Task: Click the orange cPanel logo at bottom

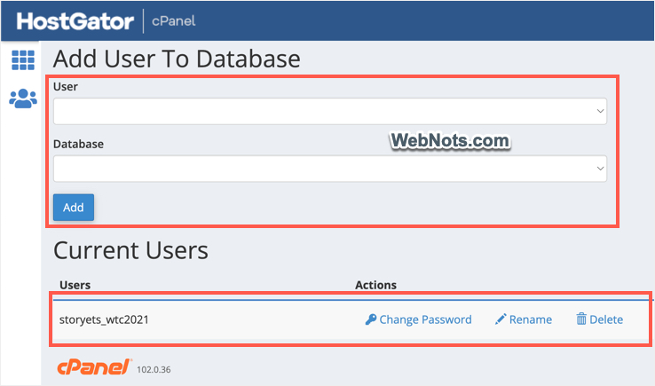Action: pos(94,366)
